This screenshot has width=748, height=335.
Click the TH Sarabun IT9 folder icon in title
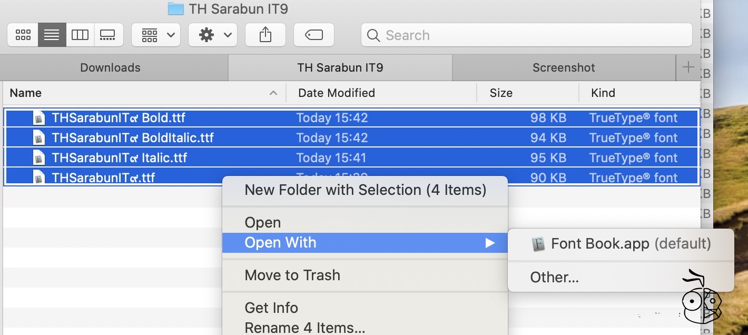(x=175, y=9)
